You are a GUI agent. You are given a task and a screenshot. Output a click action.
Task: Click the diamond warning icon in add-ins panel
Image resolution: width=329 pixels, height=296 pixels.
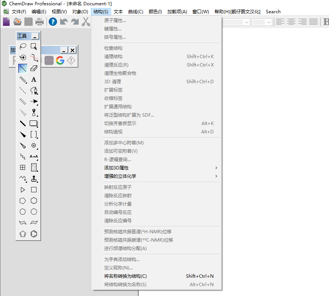click(x=71, y=60)
